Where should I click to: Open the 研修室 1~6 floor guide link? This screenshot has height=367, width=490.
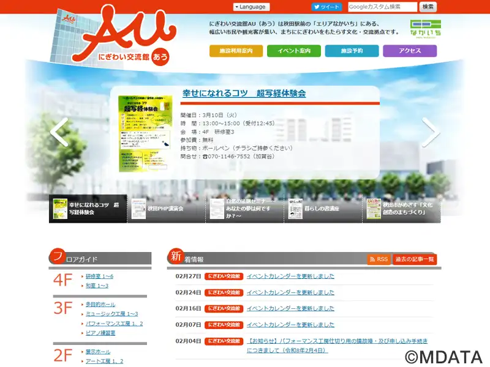[x=99, y=276]
